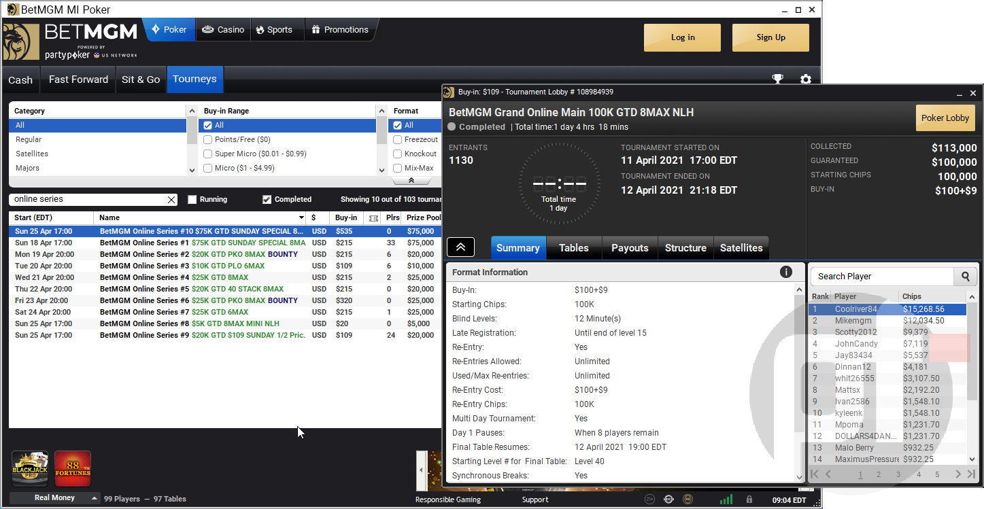Launch the 88 Fortunes game icon
The height and width of the screenshot is (509, 984).
(73, 469)
